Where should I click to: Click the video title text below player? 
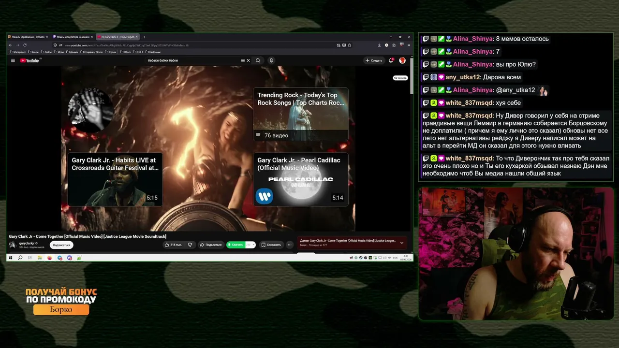tap(88, 236)
